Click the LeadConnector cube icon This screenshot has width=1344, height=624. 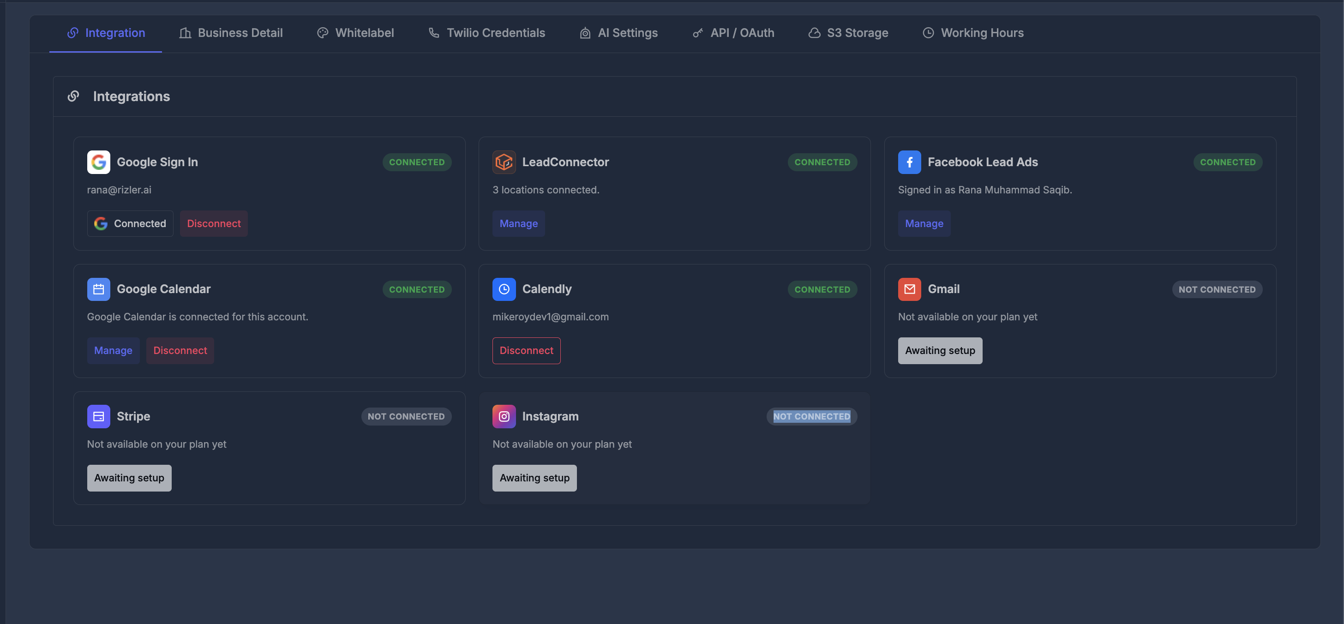point(504,162)
